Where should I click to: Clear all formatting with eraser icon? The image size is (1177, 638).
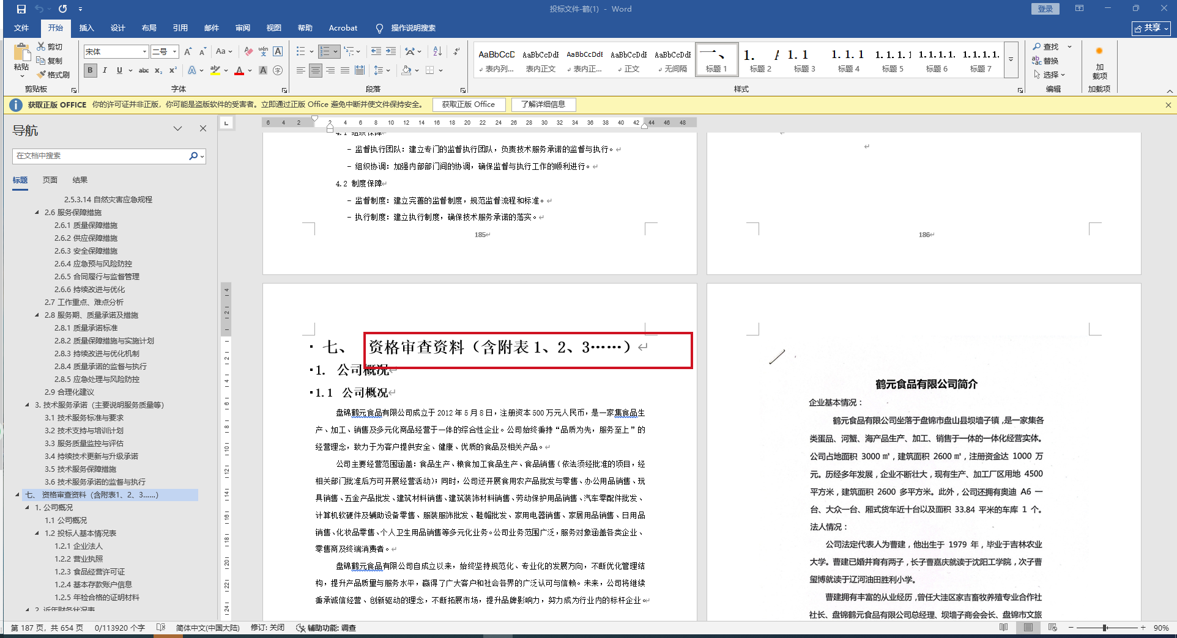click(248, 52)
